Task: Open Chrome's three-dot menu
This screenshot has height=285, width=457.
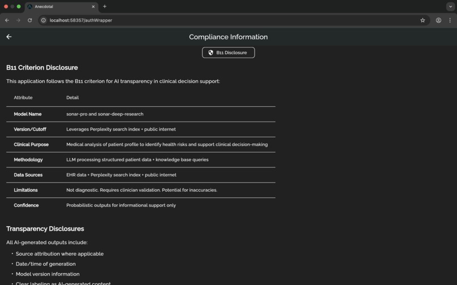Action: [450, 20]
